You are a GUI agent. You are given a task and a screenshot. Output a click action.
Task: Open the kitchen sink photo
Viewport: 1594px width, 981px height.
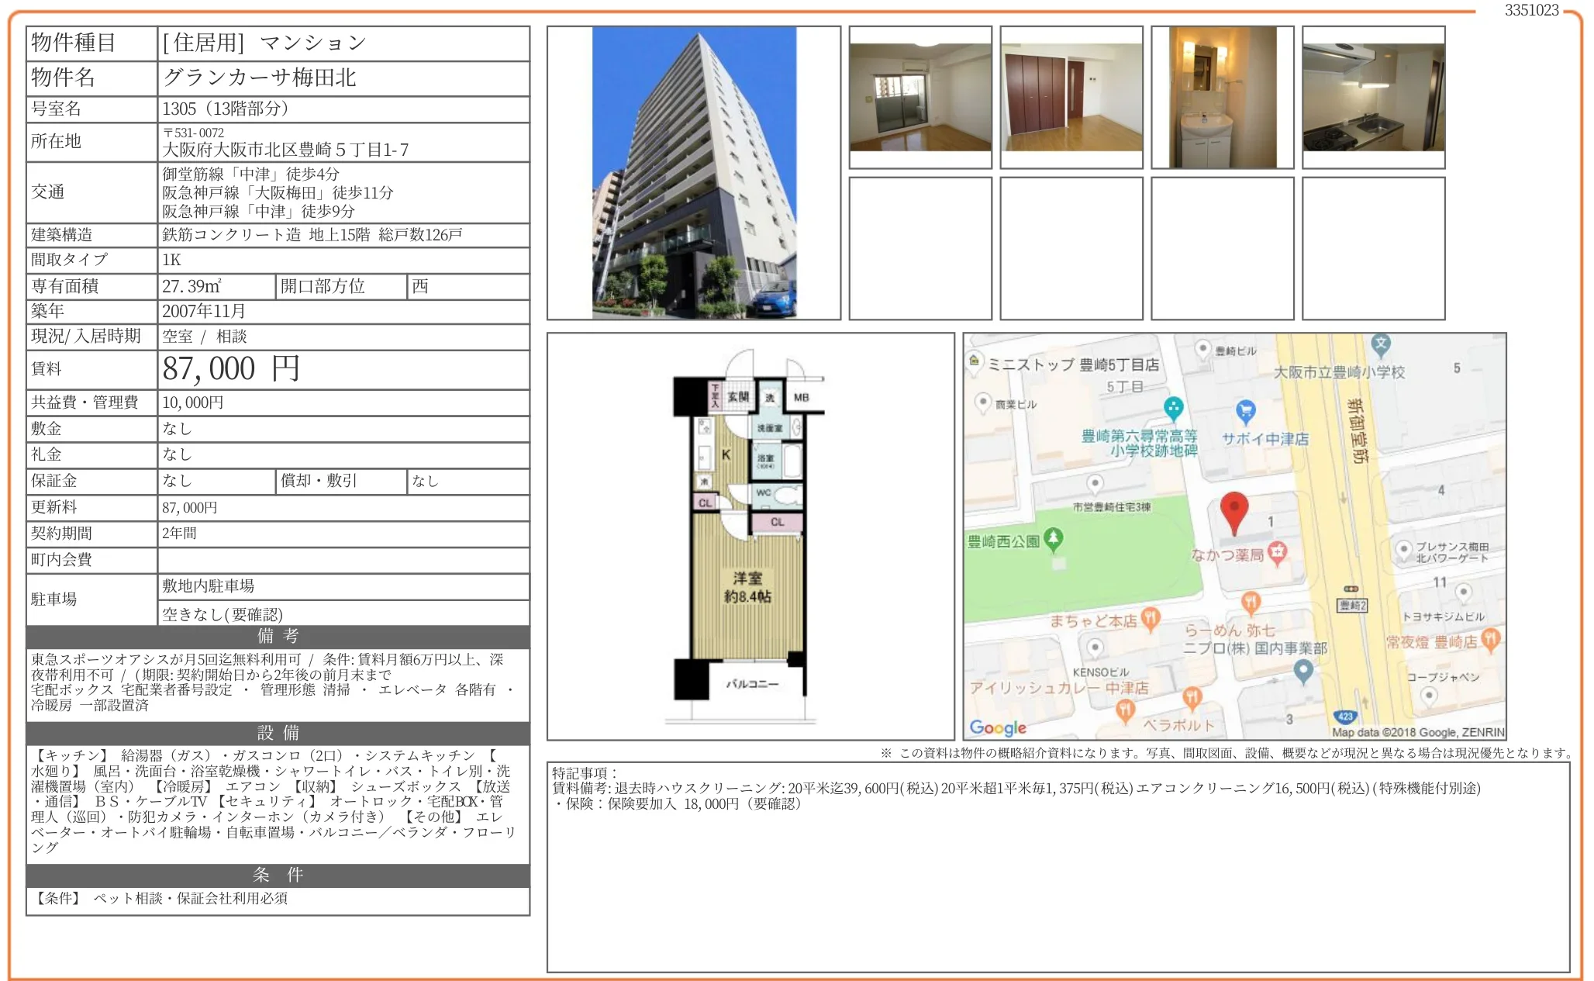pos(1373,98)
